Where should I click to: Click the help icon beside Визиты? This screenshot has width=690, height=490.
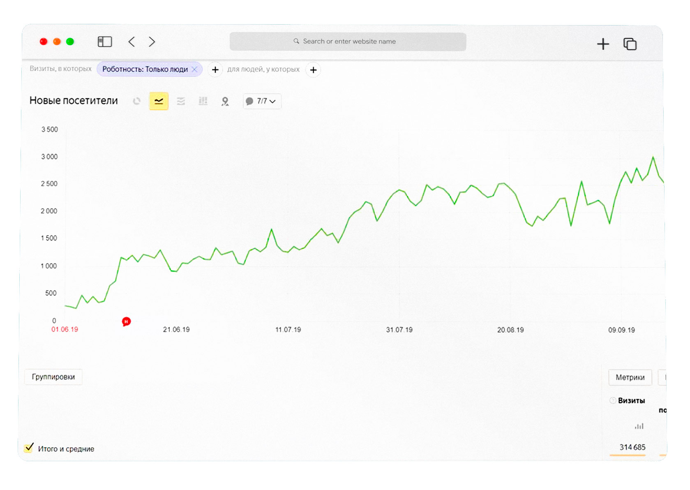613,400
